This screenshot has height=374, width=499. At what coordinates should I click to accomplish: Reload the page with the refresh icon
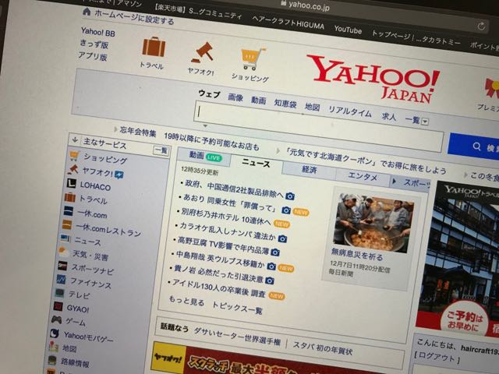pos(481,26)
